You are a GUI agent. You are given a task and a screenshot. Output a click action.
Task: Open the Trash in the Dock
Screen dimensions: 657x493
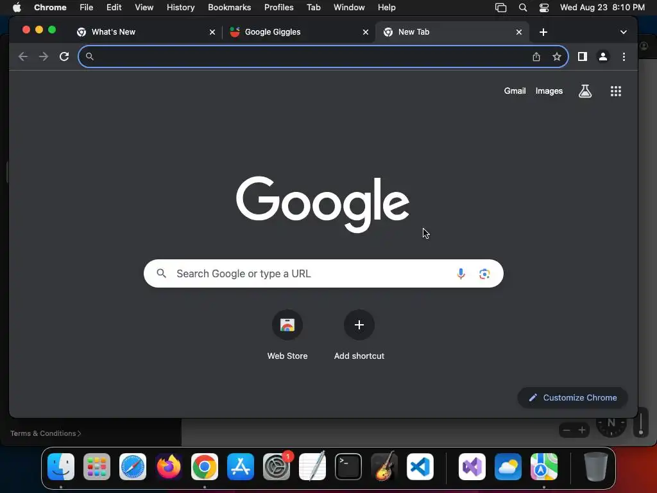pos(596,467)
